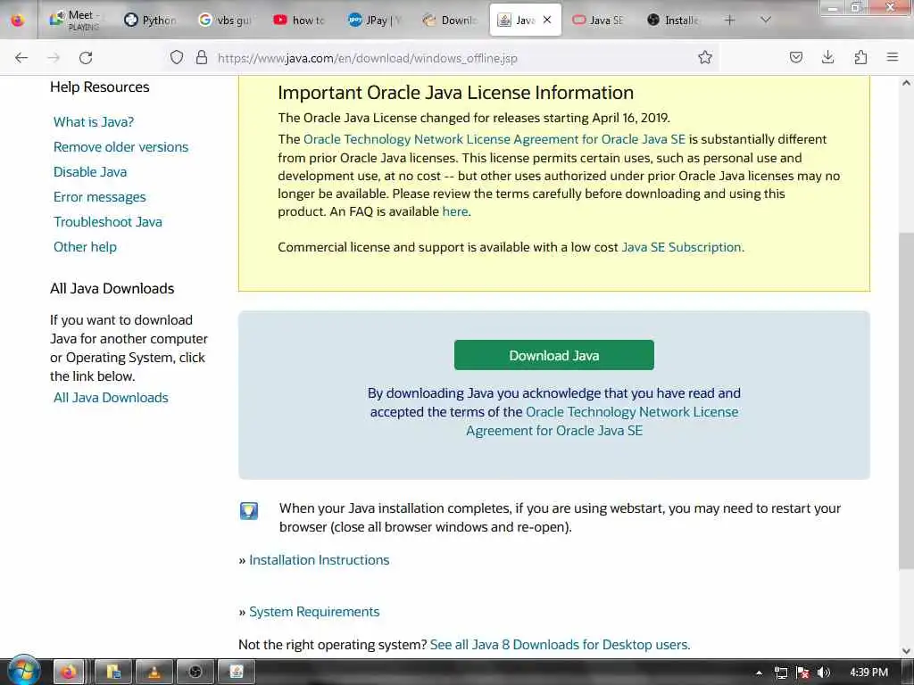Open the Firefox hamburger menu
Screen dimensions: 914x685
892,58
